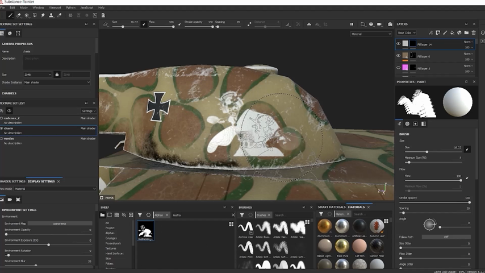The image size is (485, 273).
Task: Hide Fill layer 6 with eye icon
Action: 399,56
